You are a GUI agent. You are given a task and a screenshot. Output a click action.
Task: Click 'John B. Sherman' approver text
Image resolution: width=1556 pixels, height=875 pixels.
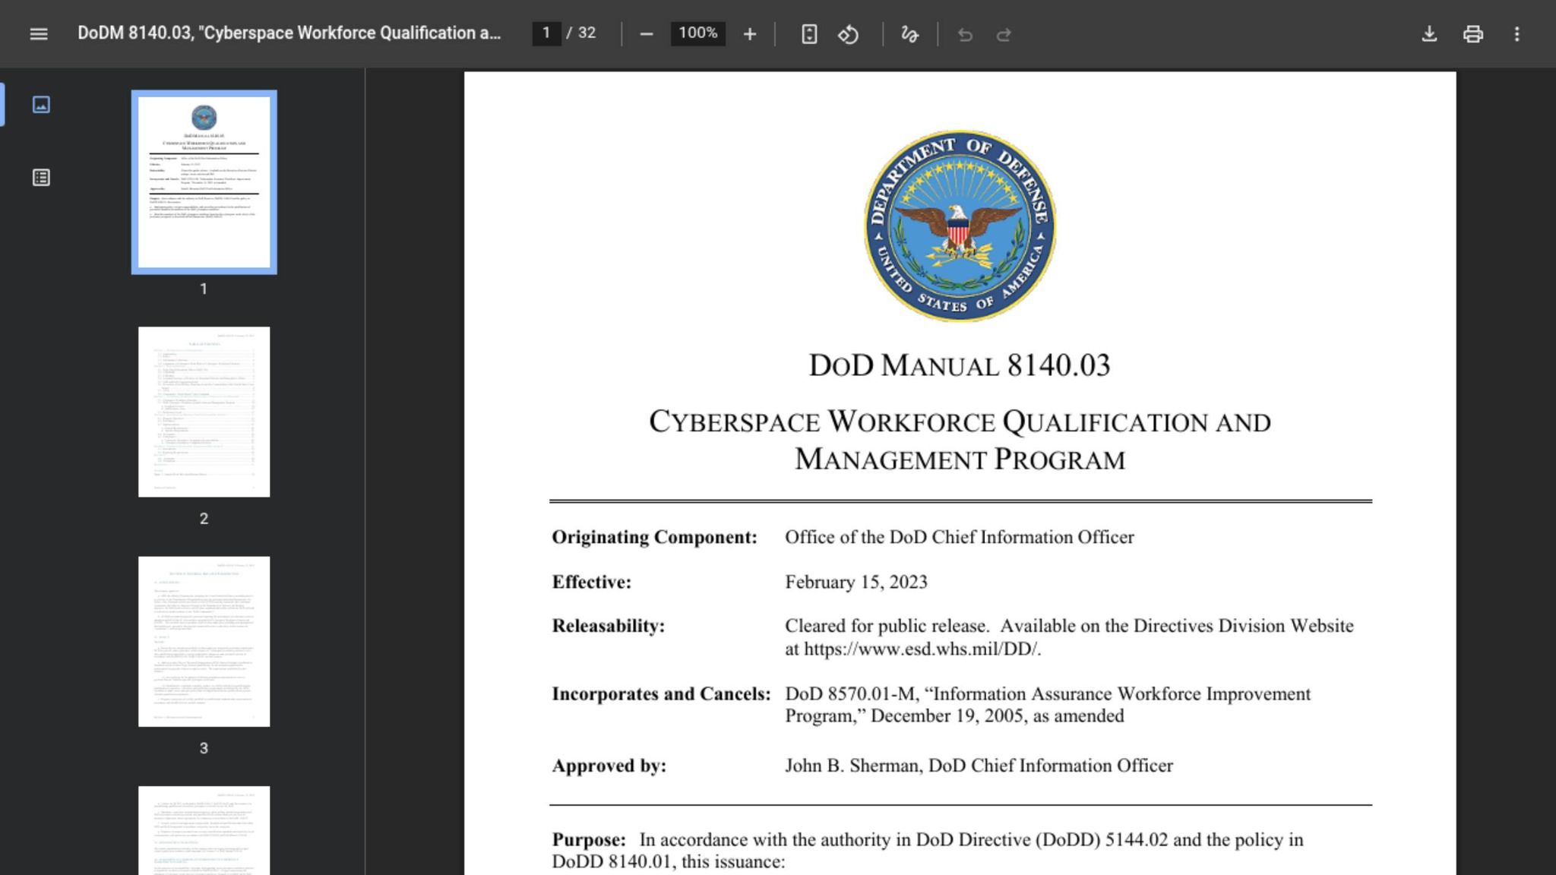(x=852, y=766)
